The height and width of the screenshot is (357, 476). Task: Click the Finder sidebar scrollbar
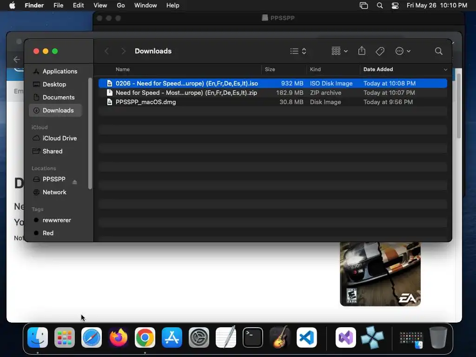90,133
